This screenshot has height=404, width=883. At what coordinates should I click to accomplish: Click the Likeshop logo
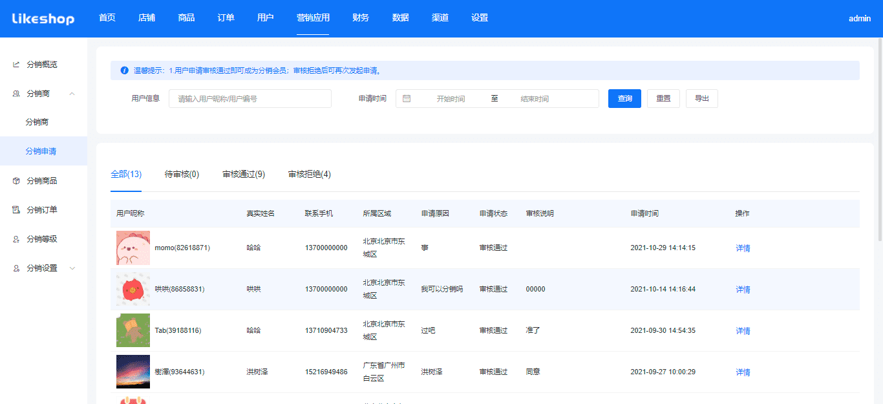pyautogui.click(x=43, y=19)
